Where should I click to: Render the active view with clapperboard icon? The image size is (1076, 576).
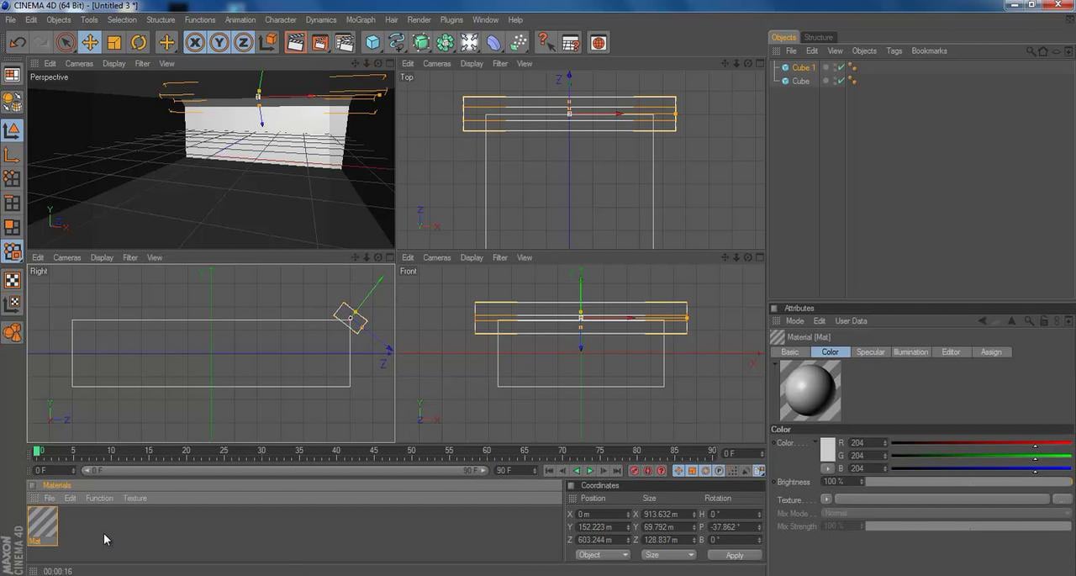(296, 42)
